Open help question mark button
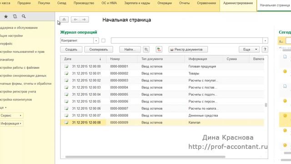The width and height of the screenshot is (291, 164). [x=265, y=50]
